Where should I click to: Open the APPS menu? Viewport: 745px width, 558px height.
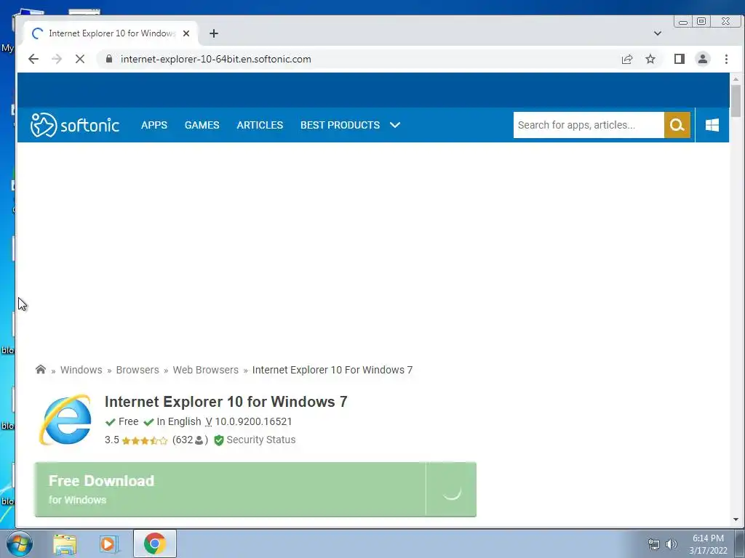point(154,125)
